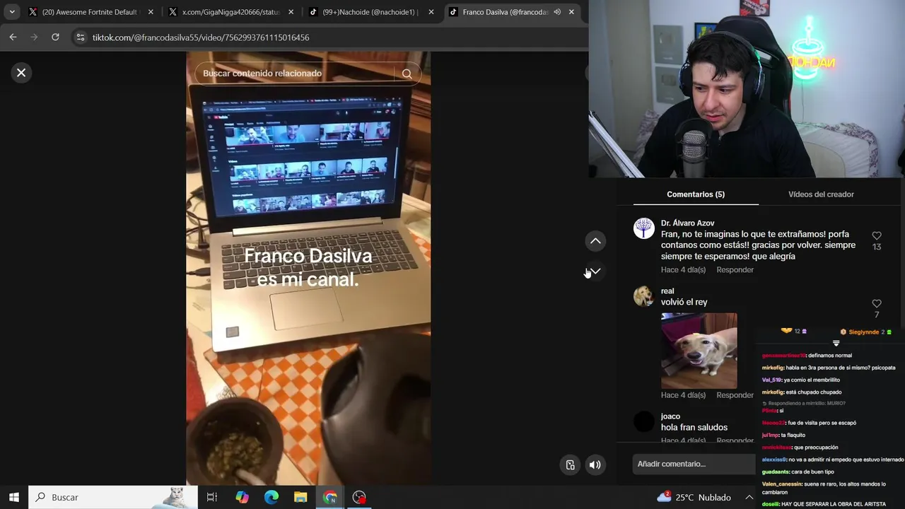905x509 pixels.
Task: Open Dr. Álvaro Azov's profile avatar
Action: [x=644, y=228]
